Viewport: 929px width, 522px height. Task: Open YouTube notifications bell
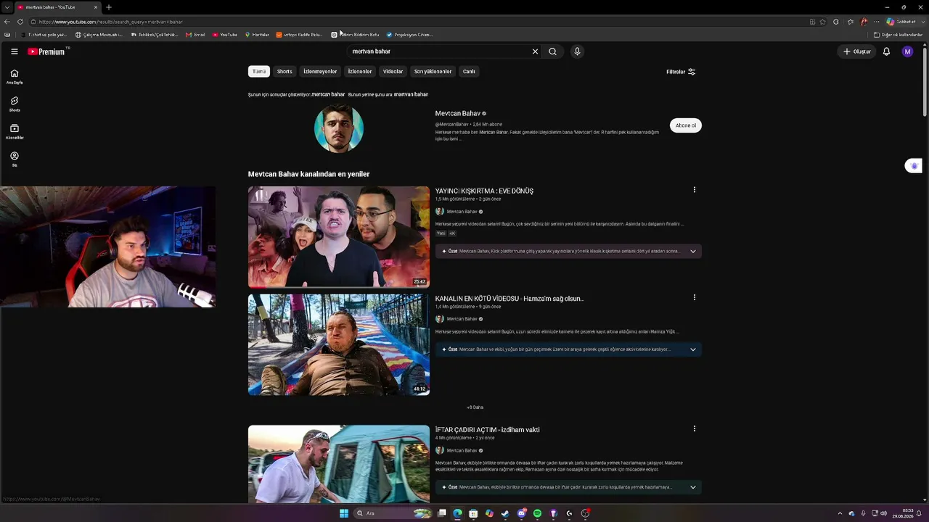(886, 51)
